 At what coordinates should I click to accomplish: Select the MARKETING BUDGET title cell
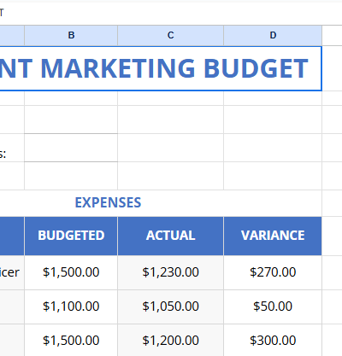pos(161,68)
